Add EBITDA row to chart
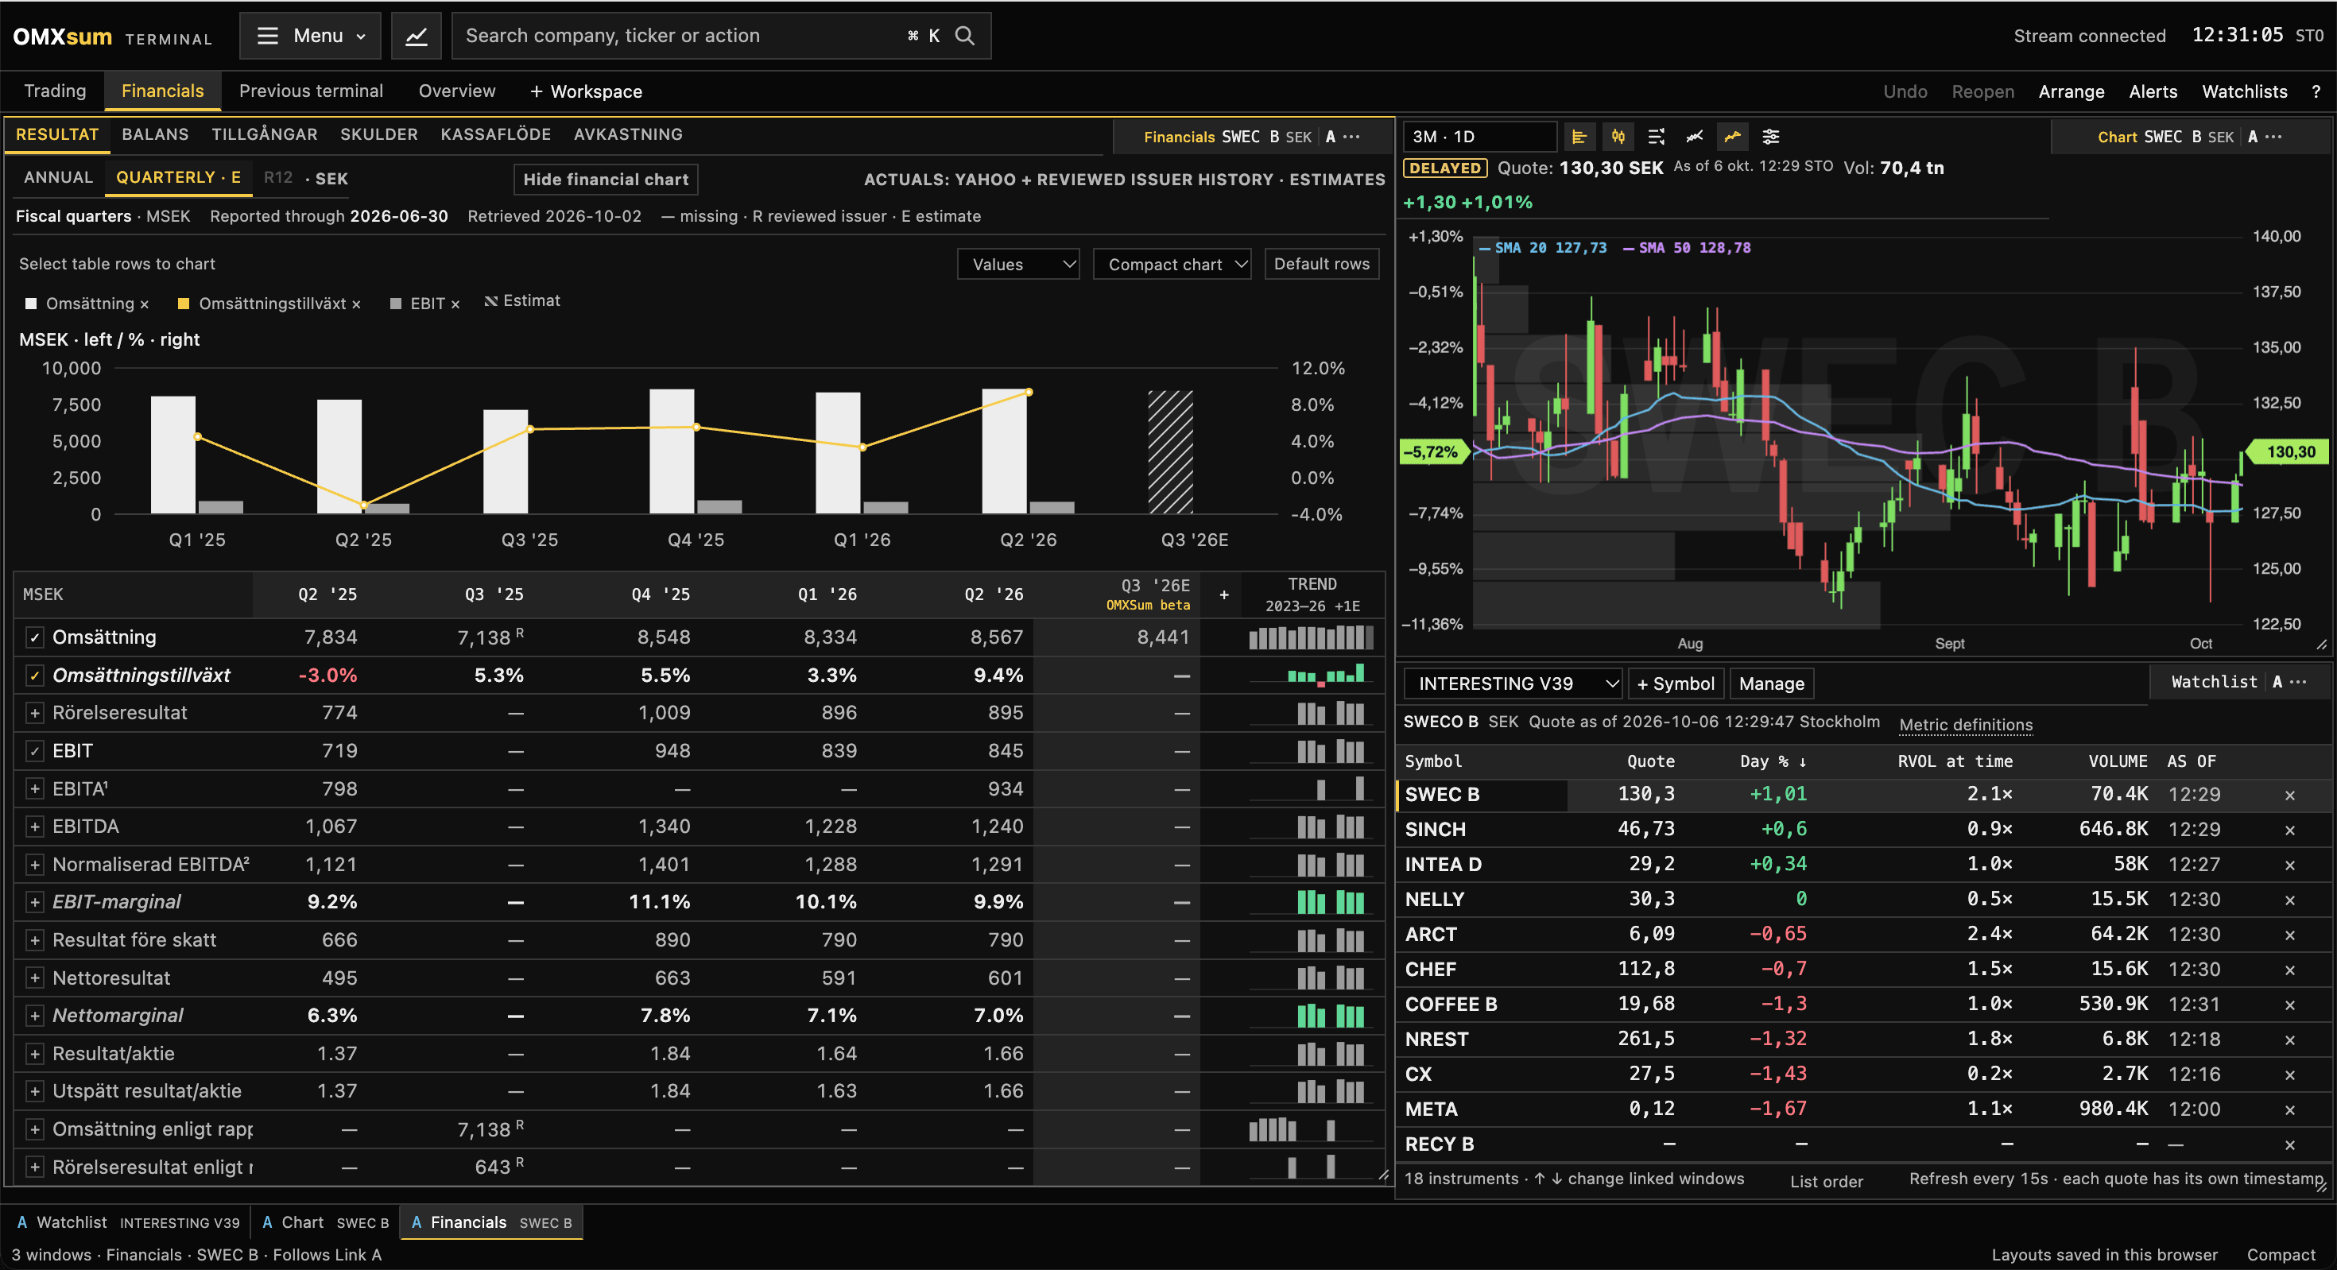2337x1270 pixels. [x=34, y=827]
